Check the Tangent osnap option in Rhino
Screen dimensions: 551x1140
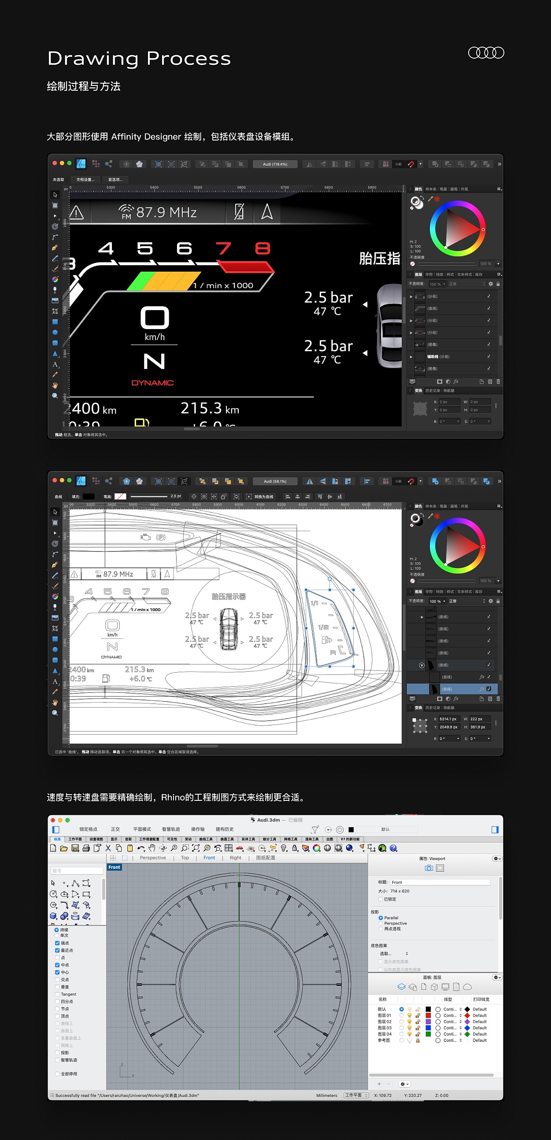[57, 994]
